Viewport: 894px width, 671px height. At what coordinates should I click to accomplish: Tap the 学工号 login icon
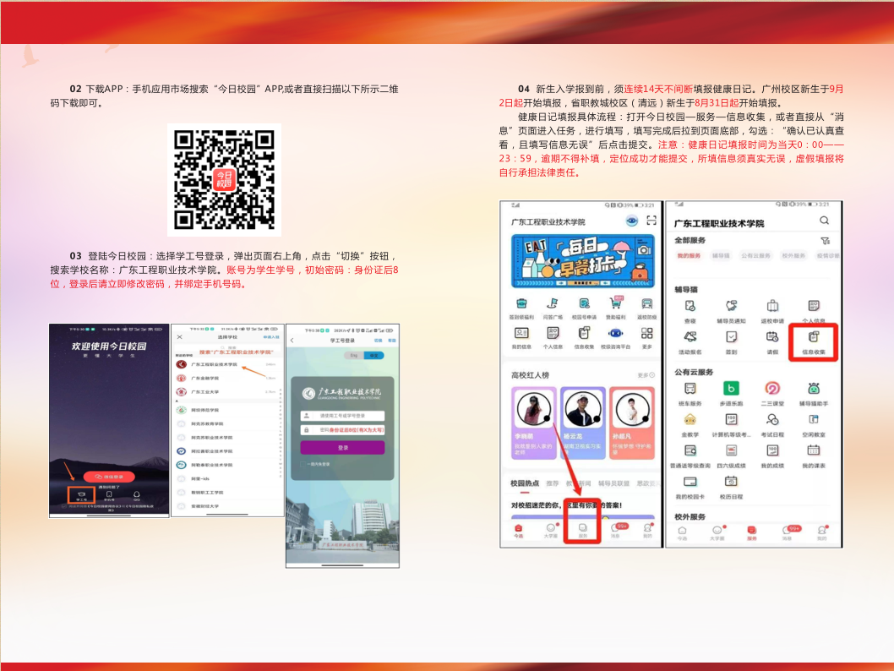point(80,495)
